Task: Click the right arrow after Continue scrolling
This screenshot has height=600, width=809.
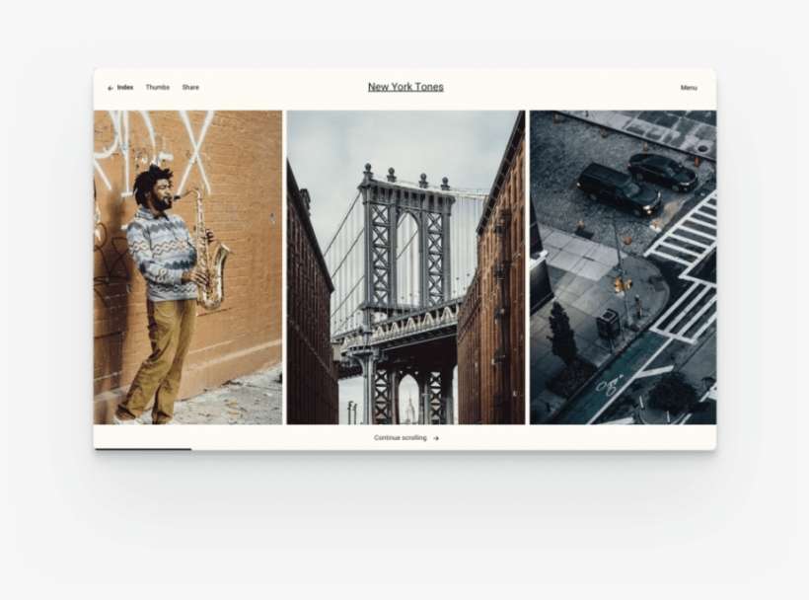Action: pos(436,438)
